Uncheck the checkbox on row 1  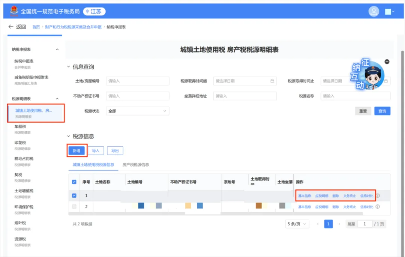[74, 195]
